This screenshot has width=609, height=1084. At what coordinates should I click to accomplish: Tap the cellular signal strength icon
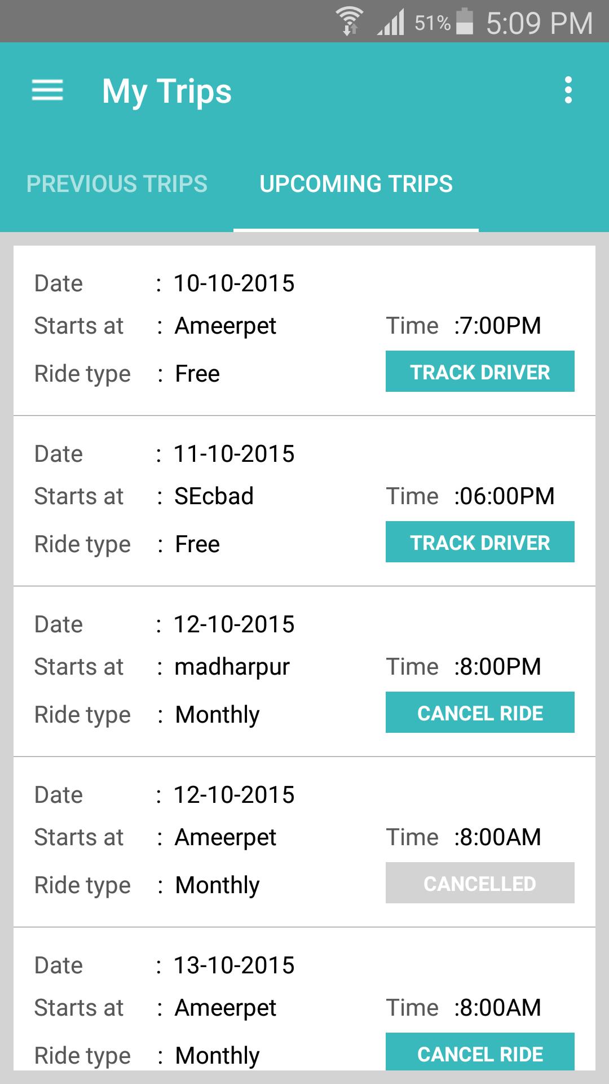(x=391, y=23)
